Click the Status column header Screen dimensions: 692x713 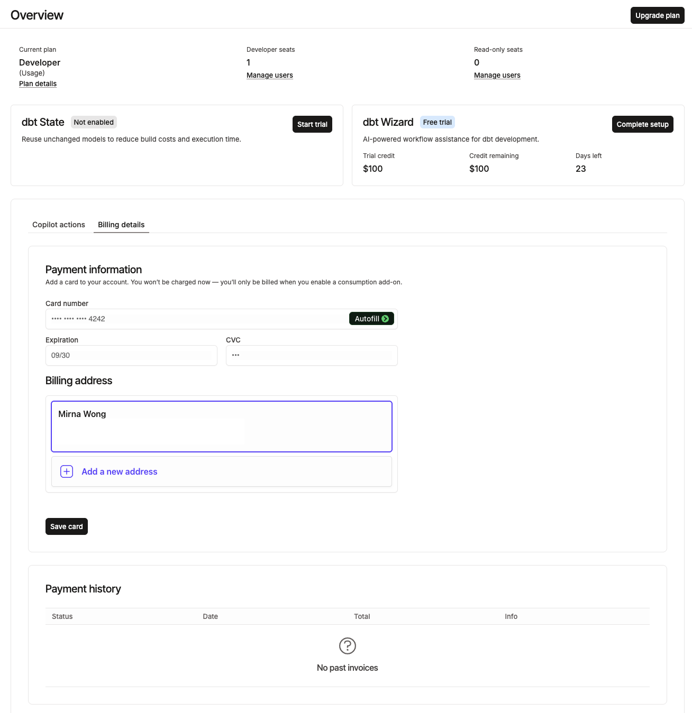62,616
